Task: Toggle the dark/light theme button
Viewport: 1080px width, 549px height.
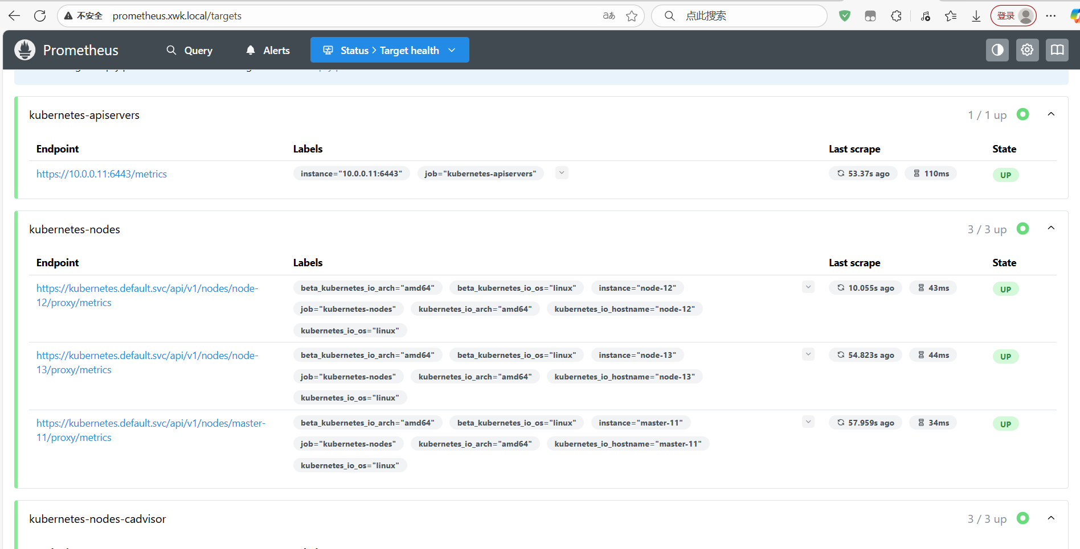Action: (997, 50)
